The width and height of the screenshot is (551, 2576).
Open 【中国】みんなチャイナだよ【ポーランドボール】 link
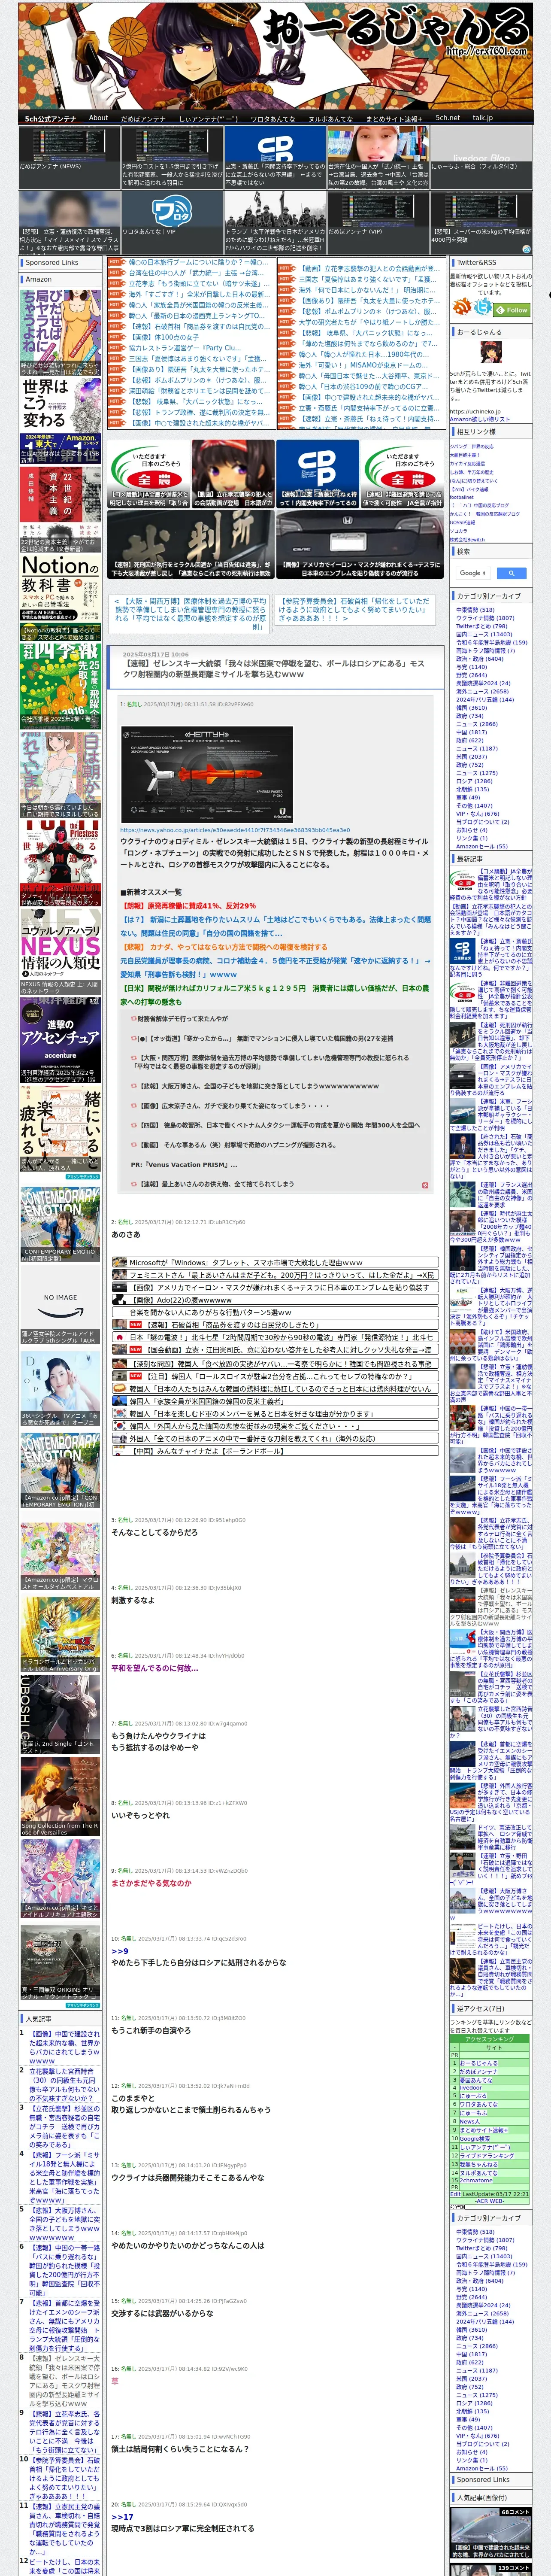click(209, 1451)
